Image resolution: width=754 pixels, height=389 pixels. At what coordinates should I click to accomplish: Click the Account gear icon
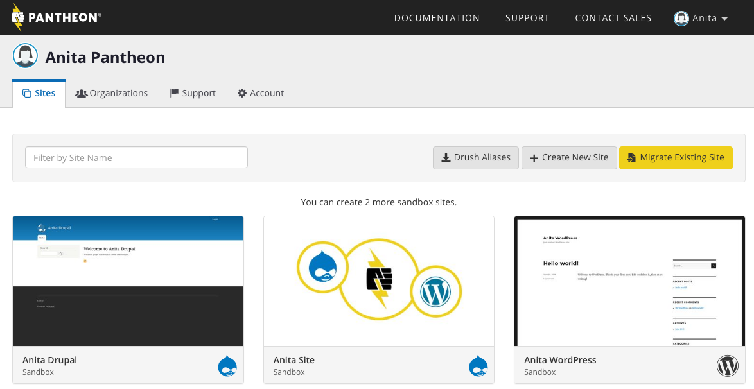[242, 93]
